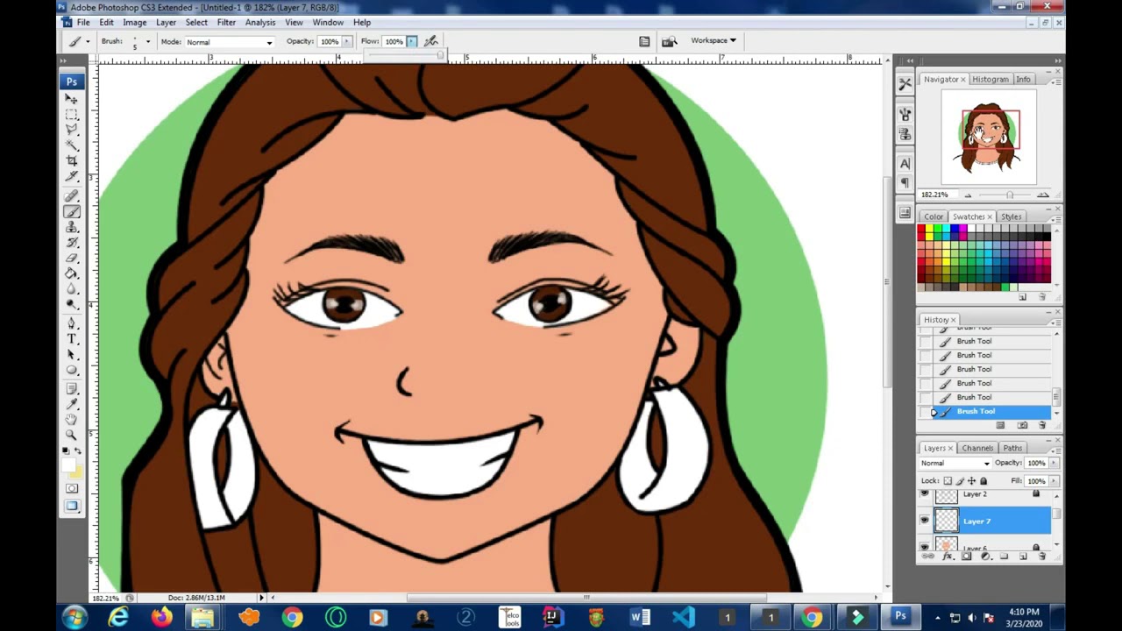Viewport: 1122px width, 631px height.
Task: Hide Layer 2 visibility eye
Action: [x=924, y=494]
